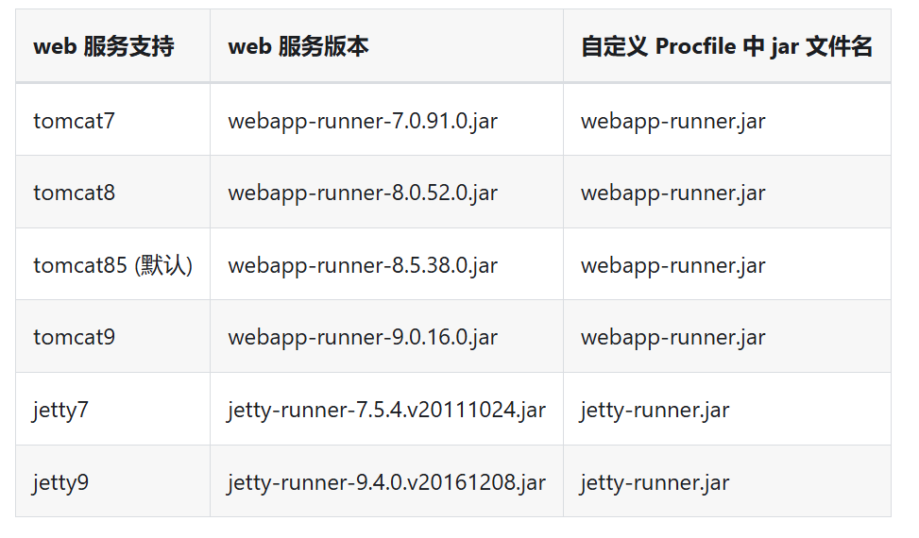Select the 'web 服务支持' column header
This screenshot has height=538, width=919.
[x=112, y=45]
